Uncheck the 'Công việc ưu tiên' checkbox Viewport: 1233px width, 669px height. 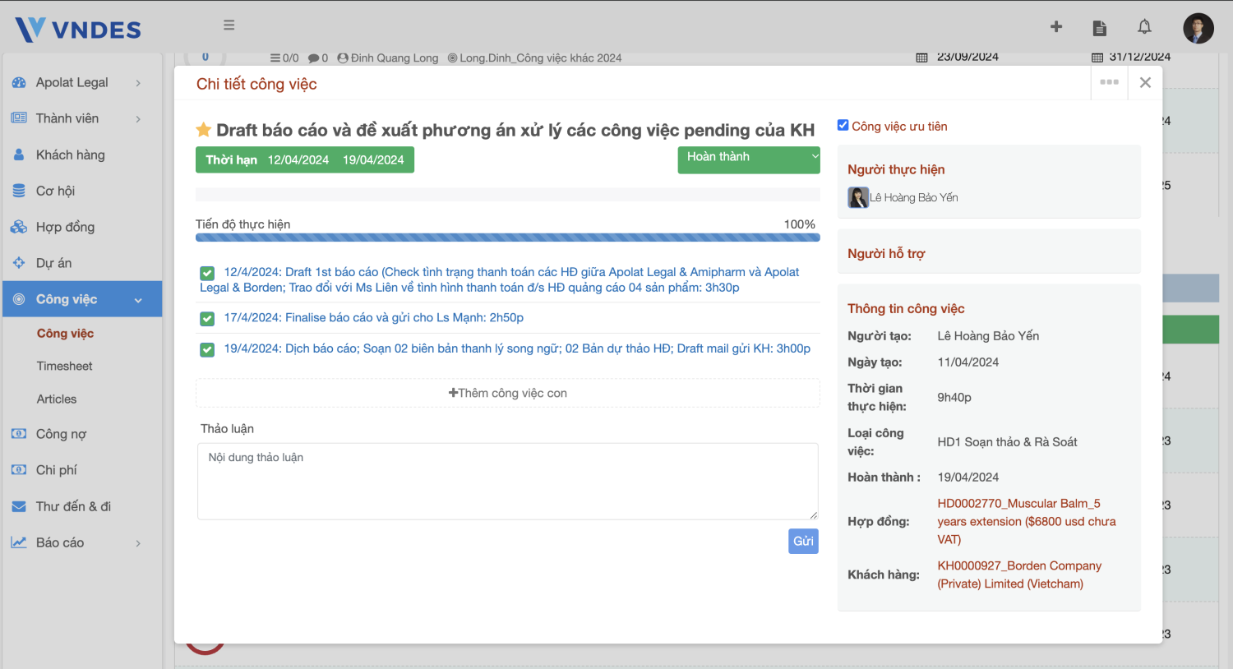pyautogui.click(x=843, y=126)
